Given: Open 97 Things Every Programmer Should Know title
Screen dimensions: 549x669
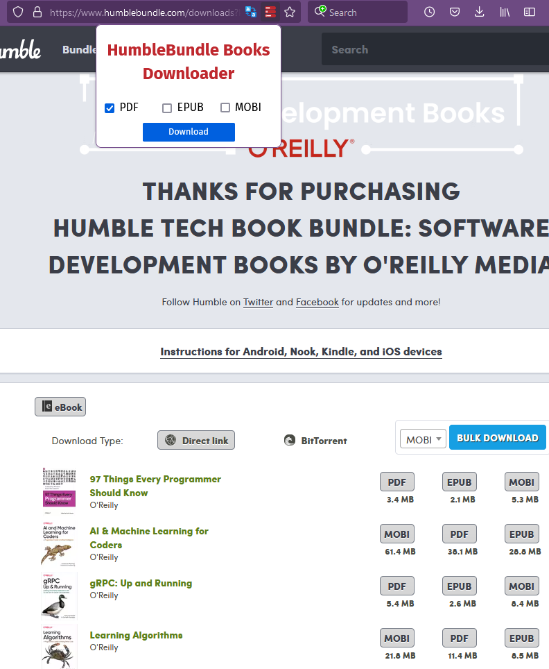Looking at the screenshot, I should coord(155,486).
